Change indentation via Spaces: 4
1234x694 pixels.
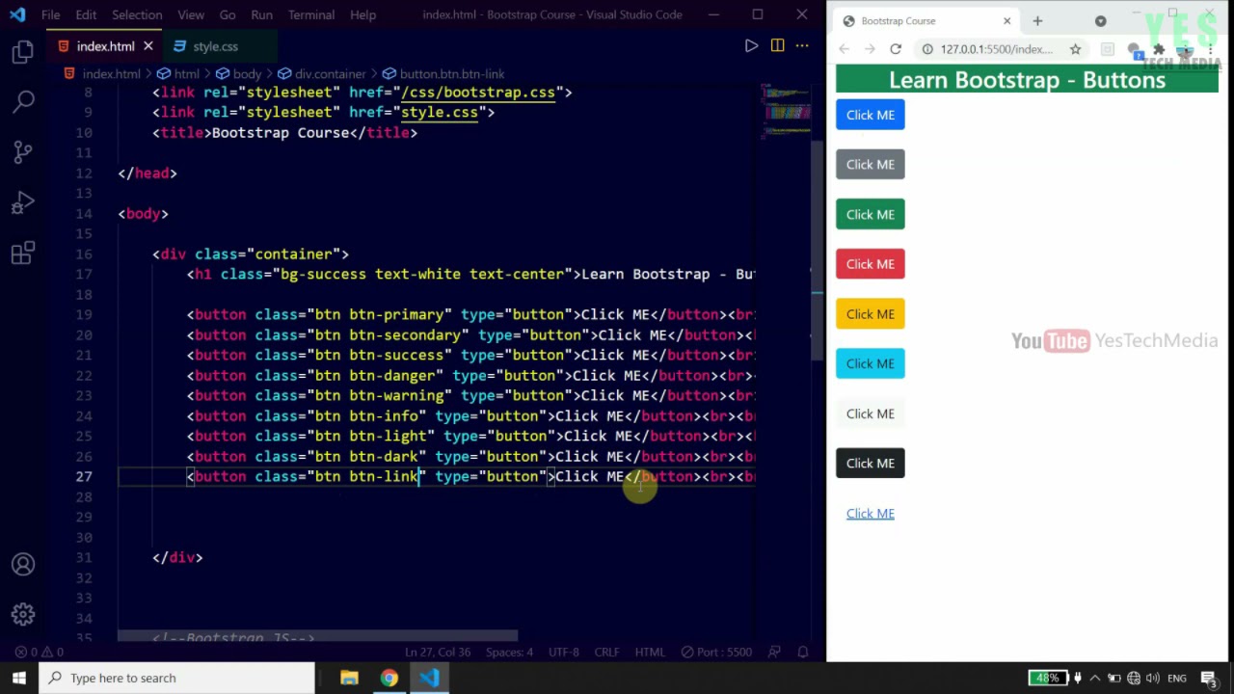pyautogui.click(x=509, y=652)
